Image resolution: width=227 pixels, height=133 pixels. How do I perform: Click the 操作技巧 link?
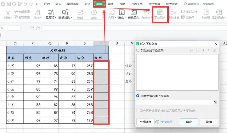(x=166, y=122)
